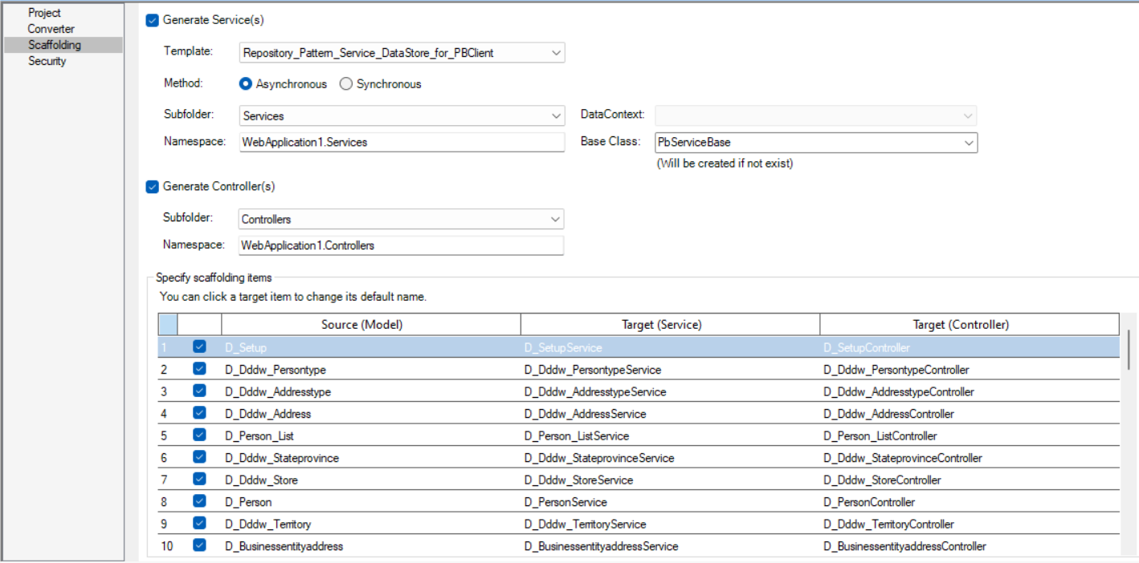1139x563 pixels.
Task: Uncheck the Generate Service(s) checkbox
Action: tap(153, 20)
